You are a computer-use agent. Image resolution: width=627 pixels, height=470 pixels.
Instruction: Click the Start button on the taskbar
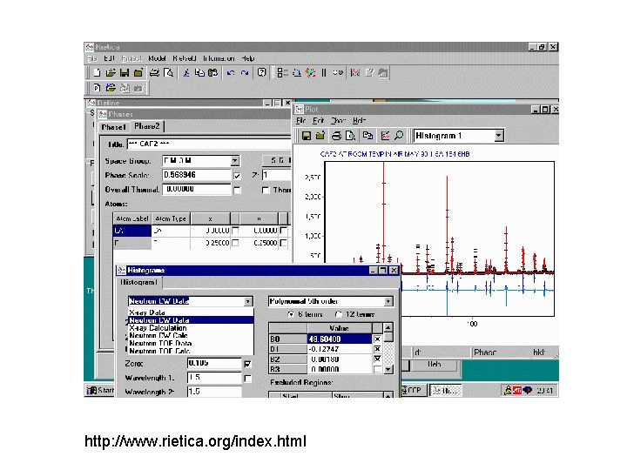pos(100,390)
